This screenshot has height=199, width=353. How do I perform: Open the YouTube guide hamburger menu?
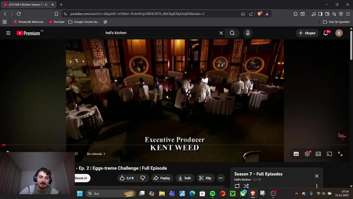pyautogui.click(x=8, y=33)
